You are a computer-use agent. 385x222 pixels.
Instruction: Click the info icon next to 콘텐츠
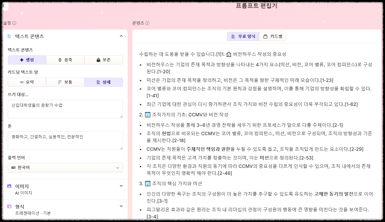pos(147,23)
